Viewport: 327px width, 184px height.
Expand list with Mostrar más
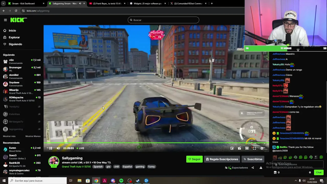[x=9, y=136]
